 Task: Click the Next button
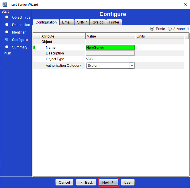point(108,182)
